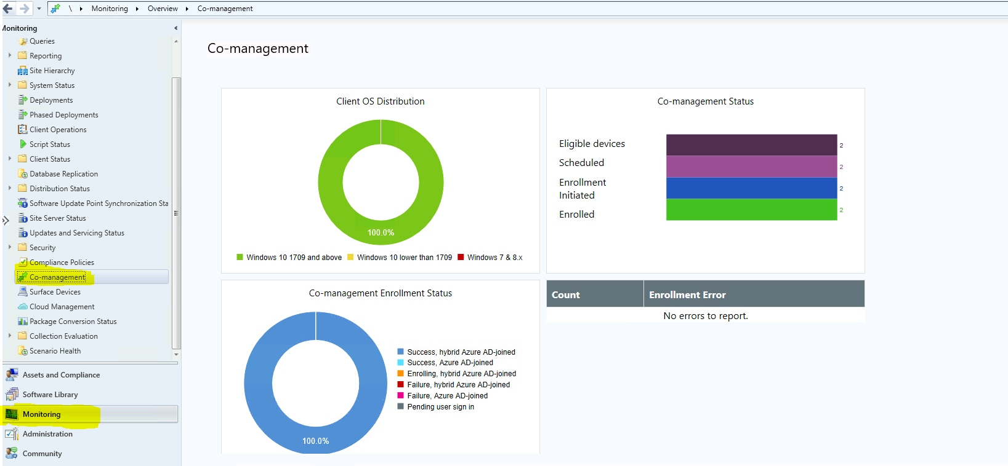Screen dimensions: 1008x466
Task: Click the No errors to report text
Action: click(x=706, y=316)
